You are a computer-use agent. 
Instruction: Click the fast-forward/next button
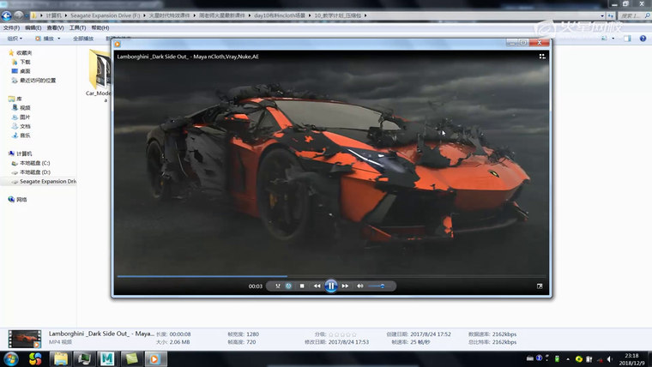point(346,286)
